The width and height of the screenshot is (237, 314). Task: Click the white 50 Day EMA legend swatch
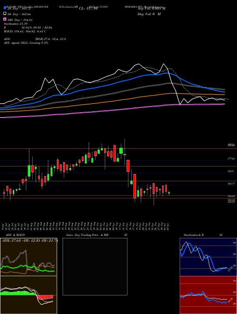point(5,14)
